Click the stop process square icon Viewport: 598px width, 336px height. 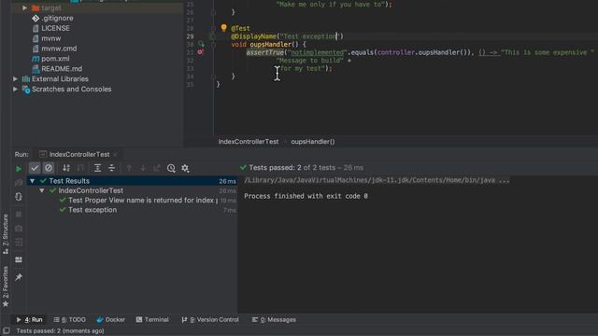[19, 214]
